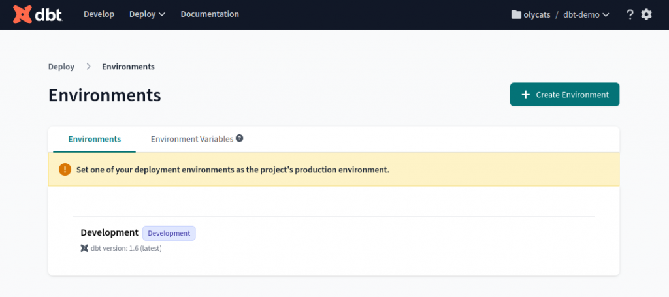Open the Develop menu item
Screen dimensions: 669x297
pos(99,14)
